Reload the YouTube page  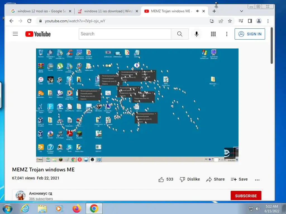click(x=29, y=21)
